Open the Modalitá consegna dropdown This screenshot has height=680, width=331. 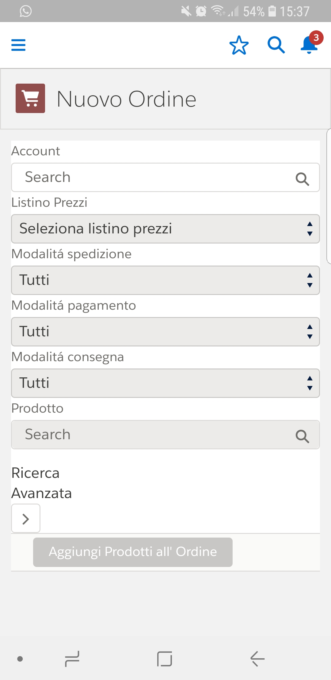click(165, 383)
